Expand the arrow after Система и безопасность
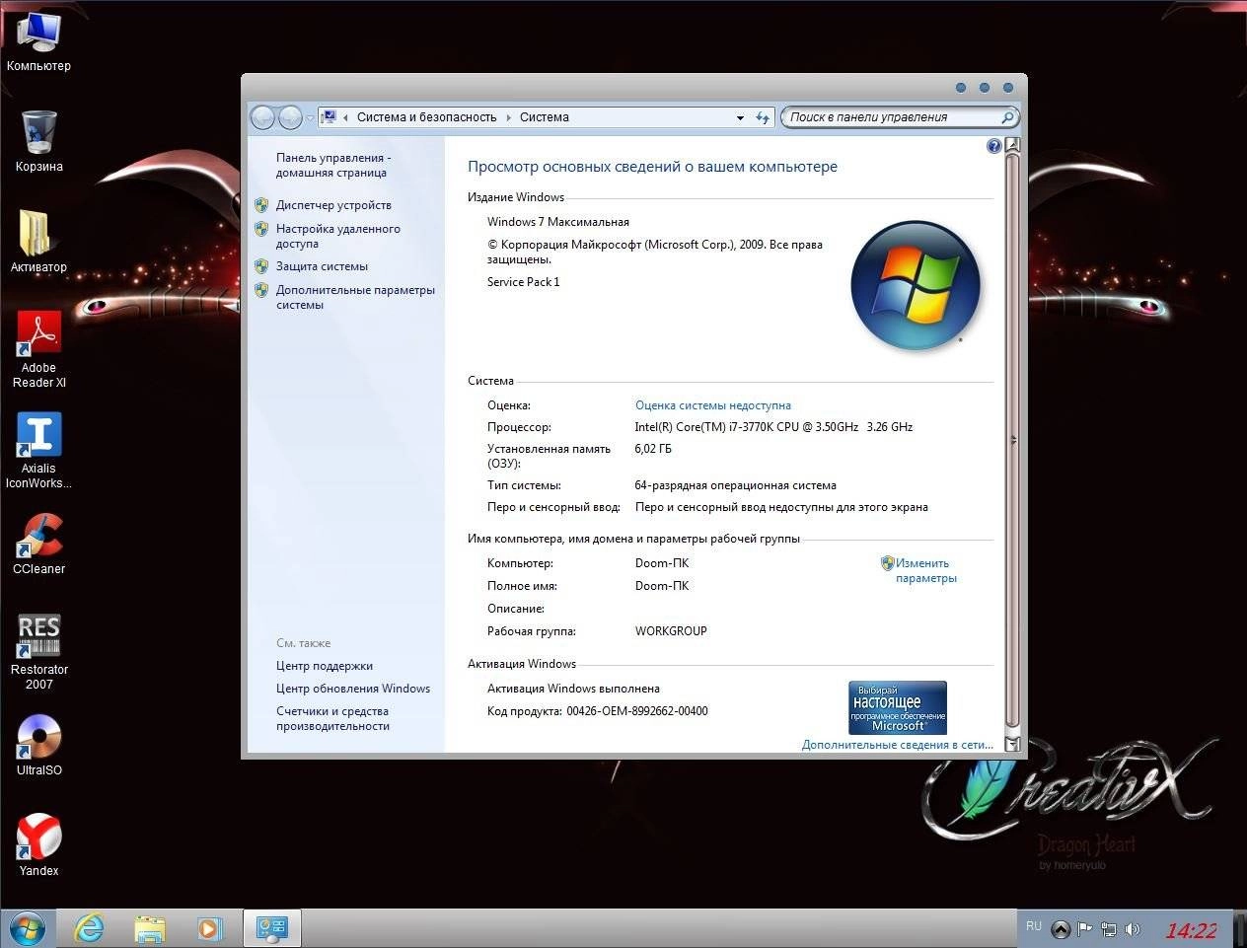Image resolution: width=1247 pixels, height=948 pixels. pos(509,117)
